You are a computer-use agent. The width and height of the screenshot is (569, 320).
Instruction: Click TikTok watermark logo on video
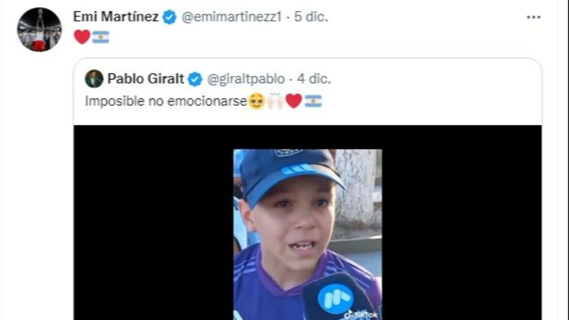click(x=361, y=314)
